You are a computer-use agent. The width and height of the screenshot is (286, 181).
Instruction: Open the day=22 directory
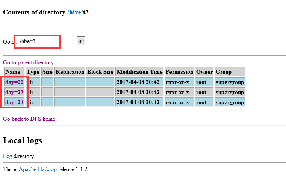point(14,82)
